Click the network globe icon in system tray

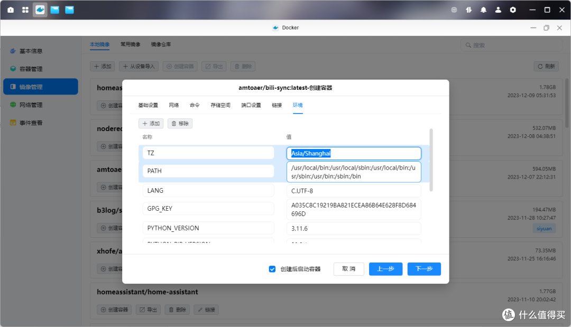454,10
